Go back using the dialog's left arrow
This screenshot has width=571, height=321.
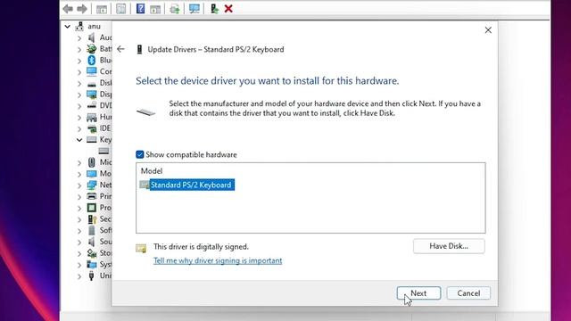pyautogui.click(x=120, y=49)
